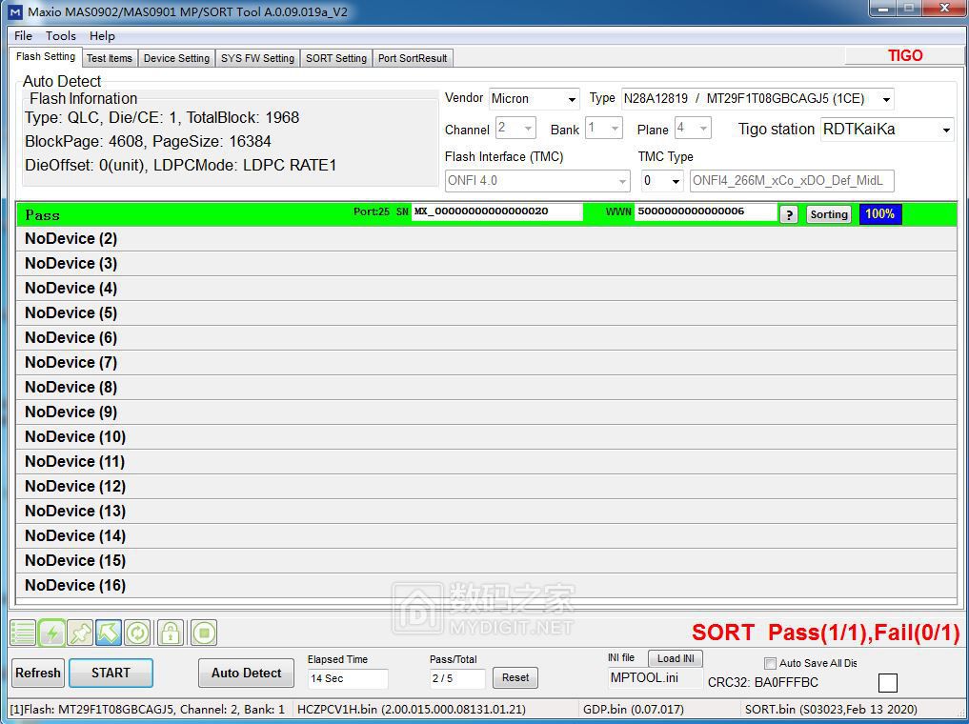Image resolution: width=969 pixels, height=724 pixels.
Task: Switch to the SORT Setting tab
Action: pyautogui.click(x=335, y=57)
